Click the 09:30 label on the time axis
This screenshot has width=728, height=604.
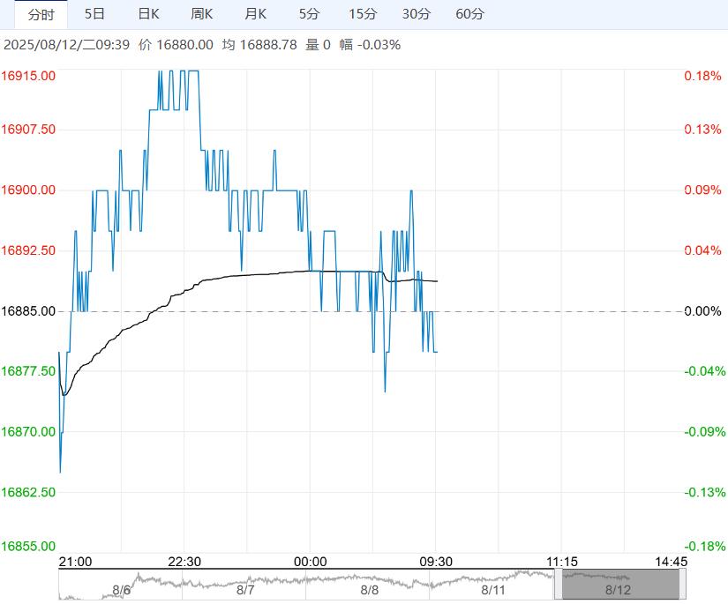pyautogui.click(x=436, y=562)
